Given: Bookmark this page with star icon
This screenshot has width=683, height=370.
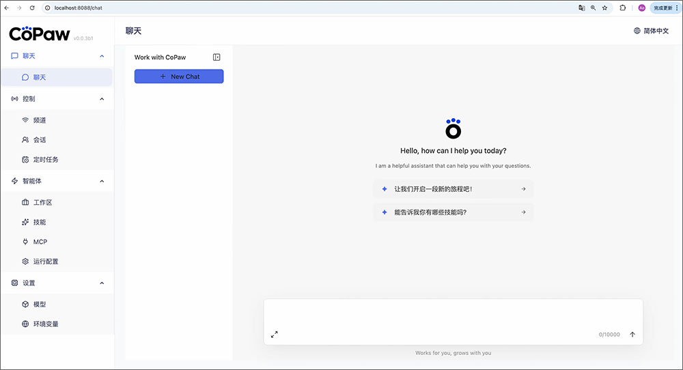Looking at the screenshot, I should pyautogui.click(x=604, y=8).
